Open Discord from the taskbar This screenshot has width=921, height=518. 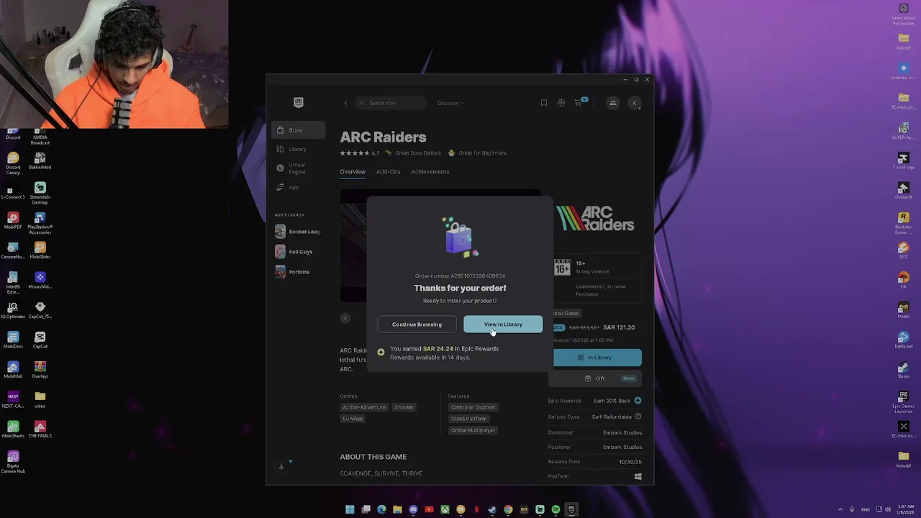(413, 509)
